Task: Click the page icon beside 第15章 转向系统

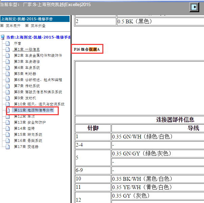Action: pos(8,134)
